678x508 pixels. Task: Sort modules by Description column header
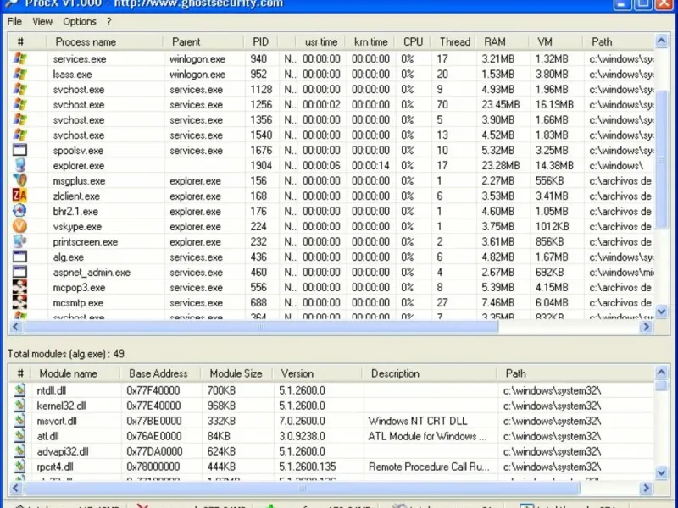pos(429,373)
